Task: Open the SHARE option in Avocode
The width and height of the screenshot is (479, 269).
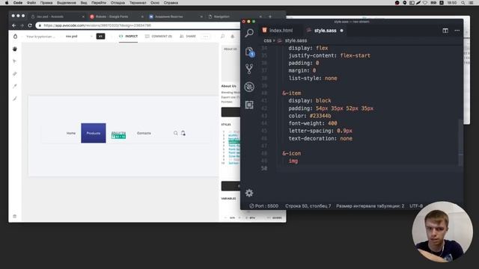Action: click(x=188, y=37)
